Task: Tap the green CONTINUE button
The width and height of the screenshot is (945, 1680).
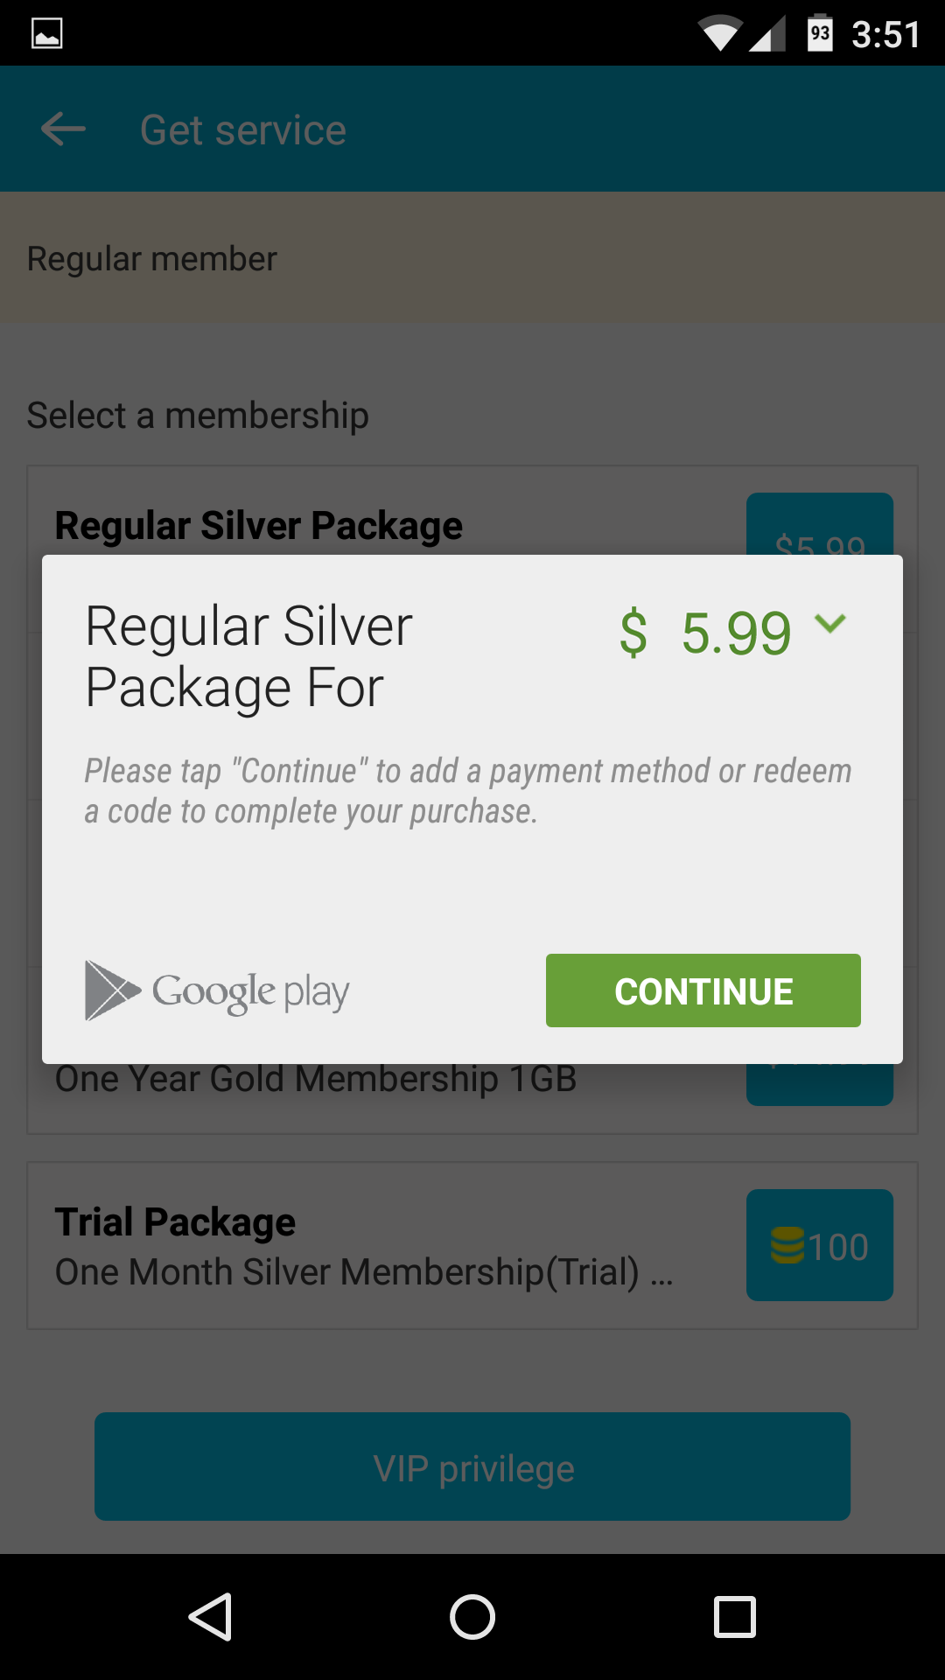Action: pyautogui.click(x=703, y=990)
